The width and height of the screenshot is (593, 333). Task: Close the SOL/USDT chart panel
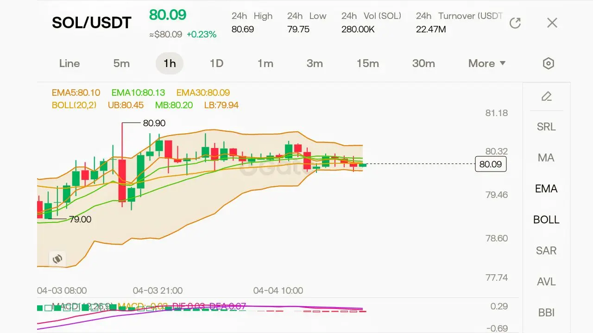(x=552, y=23)
